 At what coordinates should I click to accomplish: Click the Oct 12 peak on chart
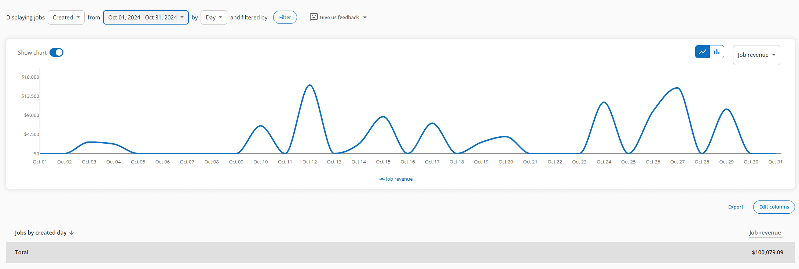[310, 85]
